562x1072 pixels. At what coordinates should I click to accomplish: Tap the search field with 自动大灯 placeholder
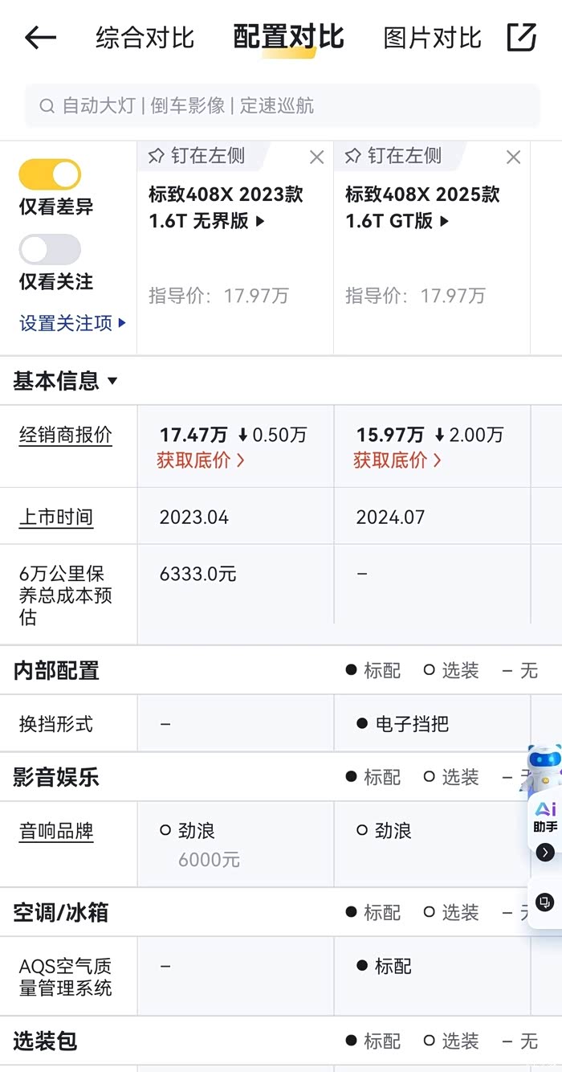coord(281,106)
